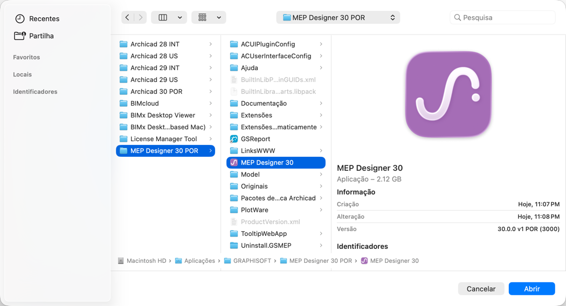The height and width of the screenshot is (306, 566).
Task: Select the Archicad 28 INT folder
Action: coord(165,44)
